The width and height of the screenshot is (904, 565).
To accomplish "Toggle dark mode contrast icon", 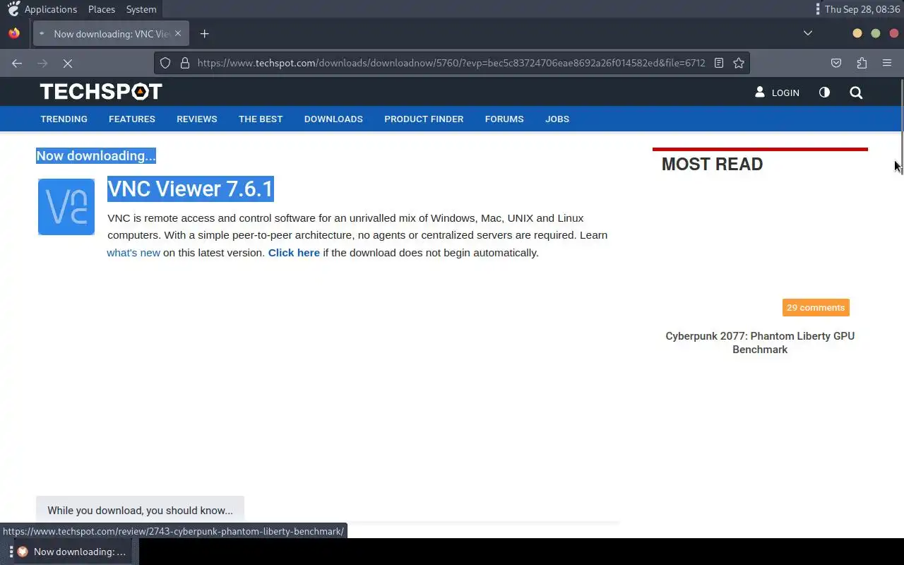I will [x=824, y=93].
